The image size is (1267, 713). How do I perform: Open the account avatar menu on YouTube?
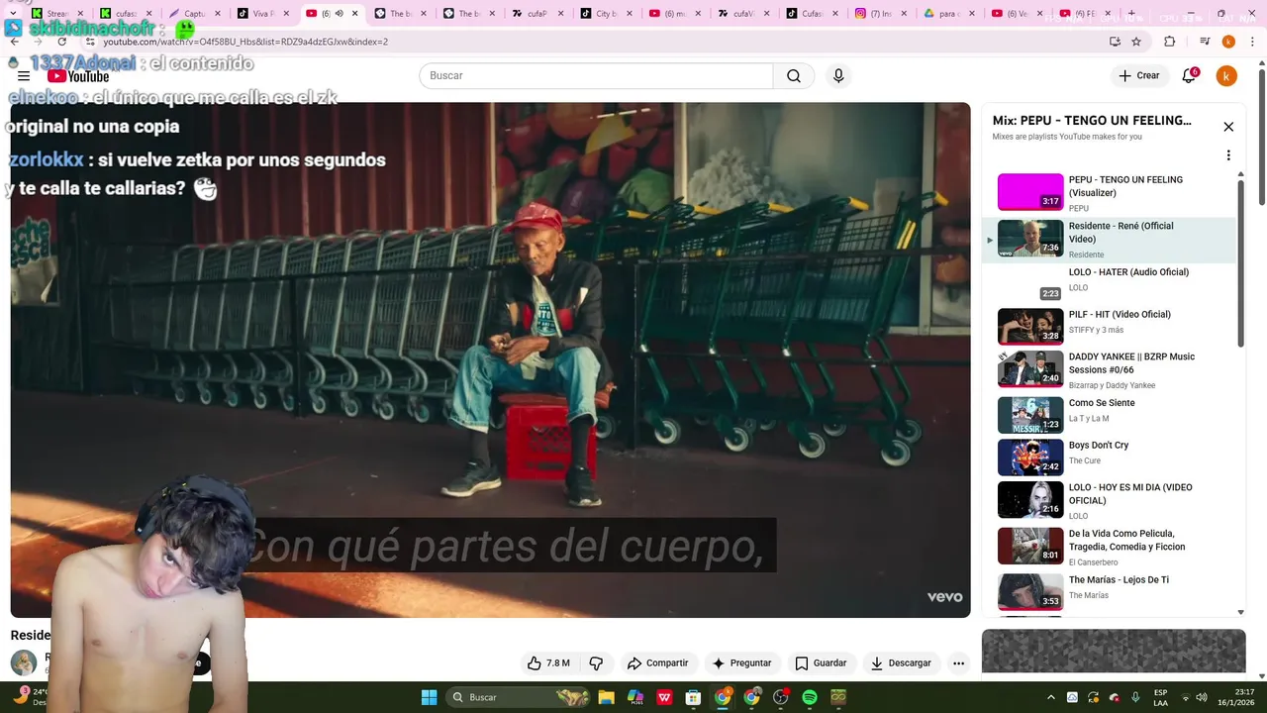1226,76
